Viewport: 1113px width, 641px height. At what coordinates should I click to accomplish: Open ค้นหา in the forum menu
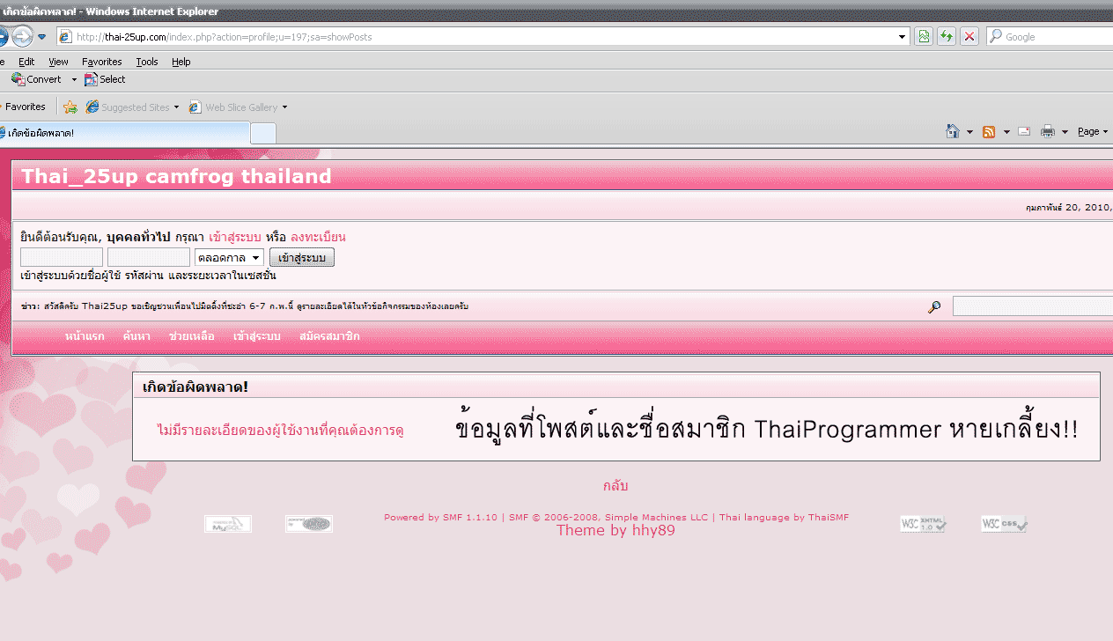[136, 336]
